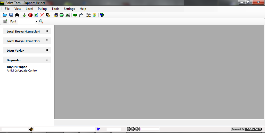Click the users with key icon

click(48, 15)
